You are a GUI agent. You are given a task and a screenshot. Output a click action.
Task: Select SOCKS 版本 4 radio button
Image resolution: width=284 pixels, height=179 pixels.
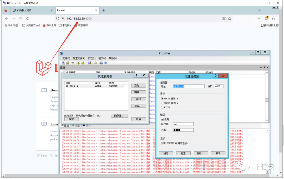[x=162, y=103]
